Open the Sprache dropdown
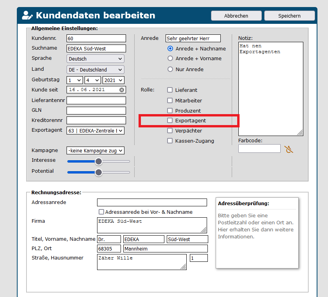 click(96, 59)
